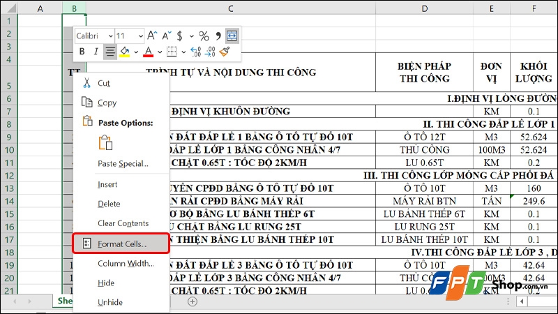
Task: Toggle Bold in mini toolbar
Action: pos(82,52)
